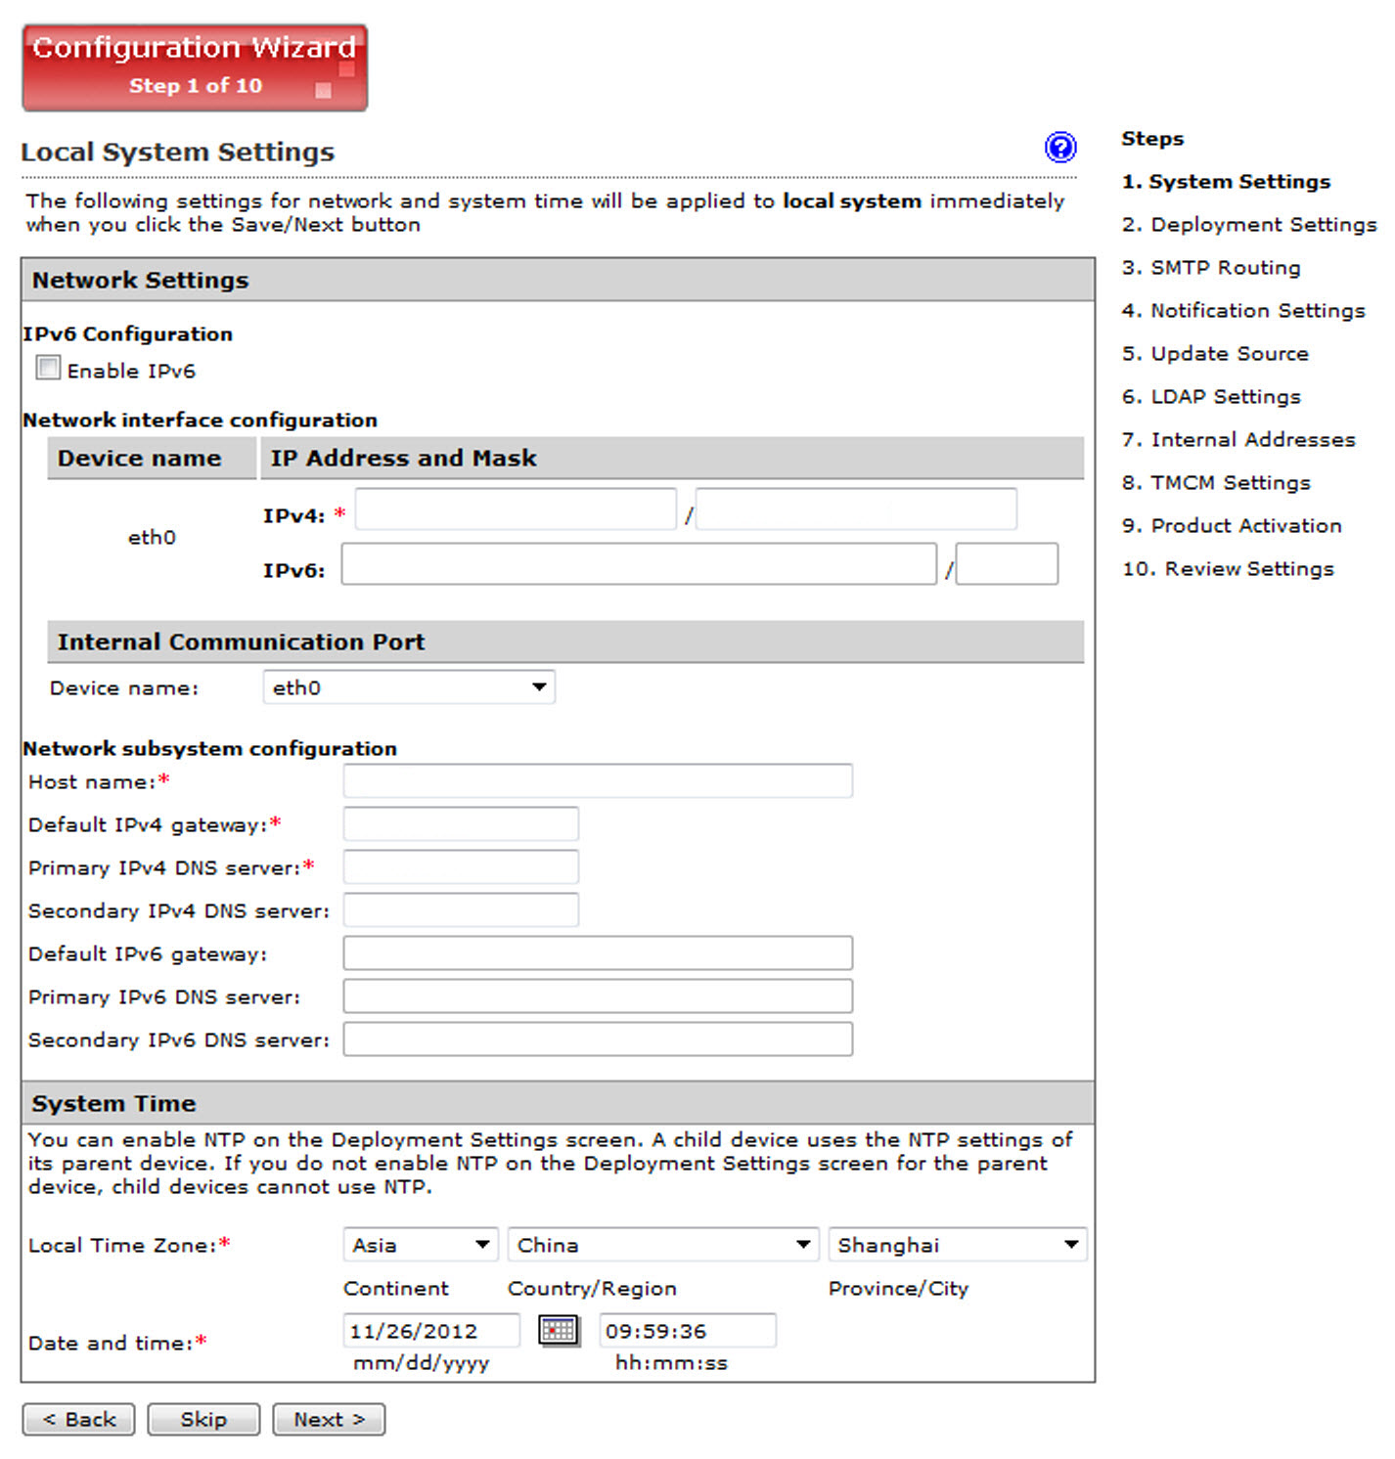Image resolution: width=1395 pixels, height=1459 pixels.
Task: Click the Back button
Action: [x=78, y=1419]
